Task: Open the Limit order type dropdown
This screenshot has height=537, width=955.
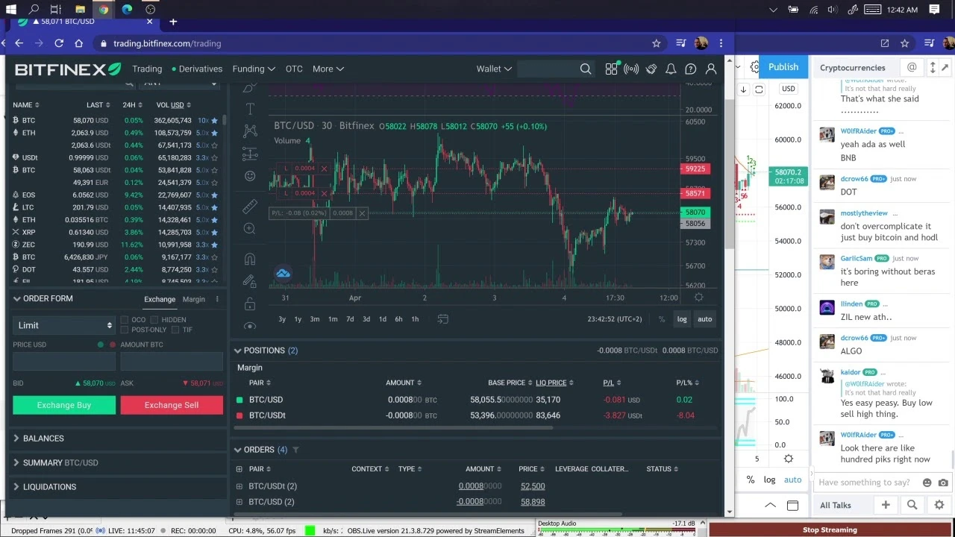Action: (64, 325)
